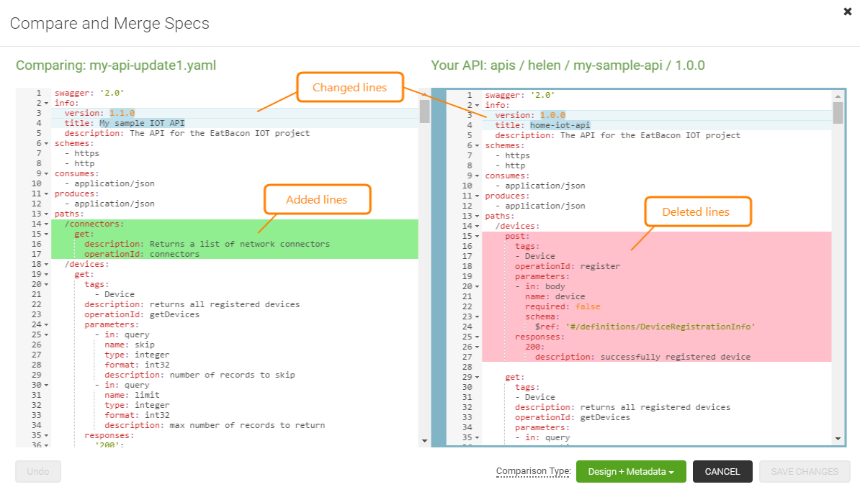Screen dimensions: 860x492
Task: Click 'Your API: apis / helen / my-sample-api' heading
Action: coord(568,65)
